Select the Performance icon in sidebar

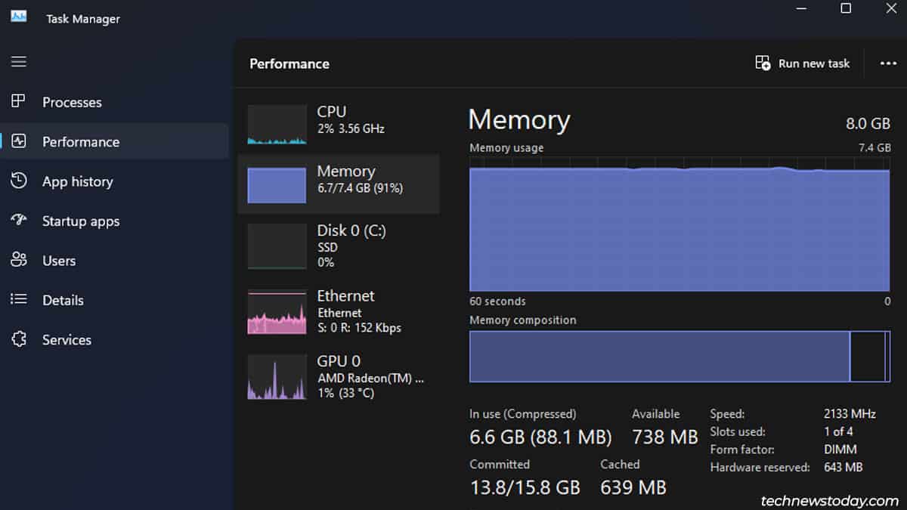18,141
